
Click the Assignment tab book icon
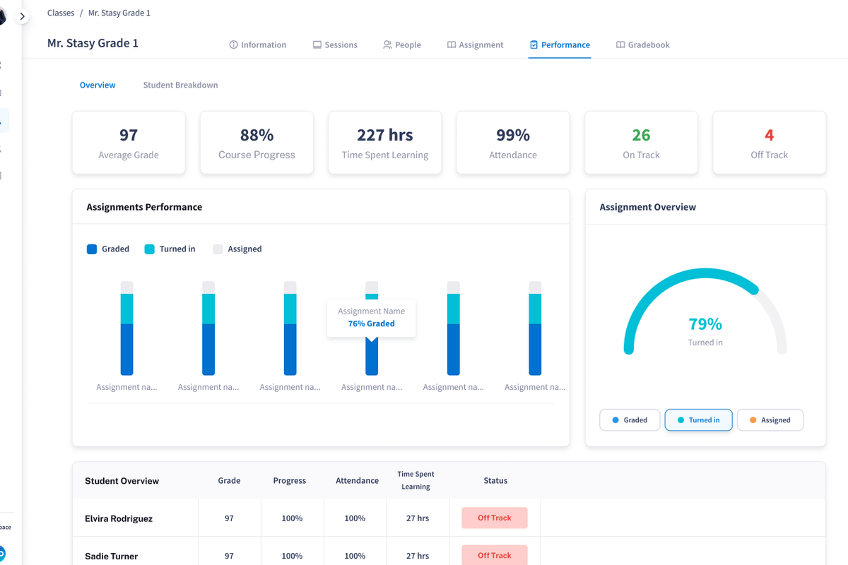[x=452, y=44]
